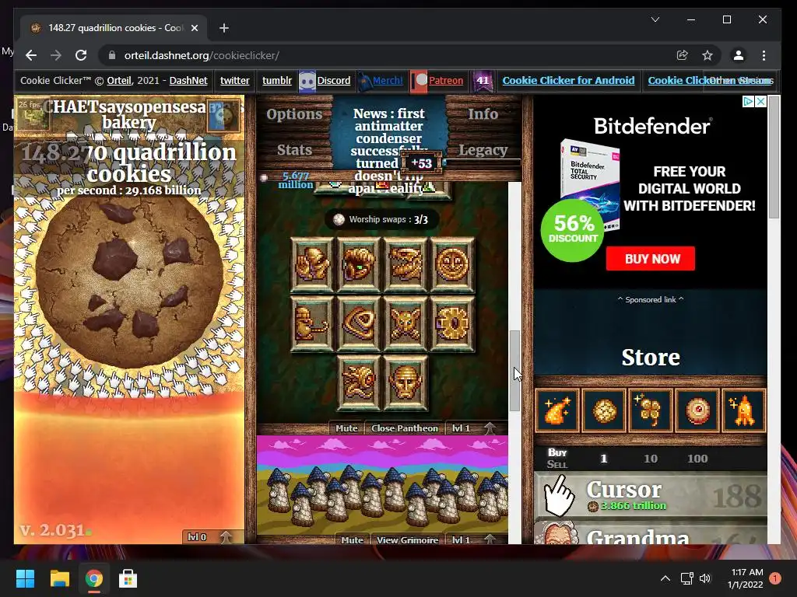Open the DashNet link
The image size is (797, 597).
[188, 80]
